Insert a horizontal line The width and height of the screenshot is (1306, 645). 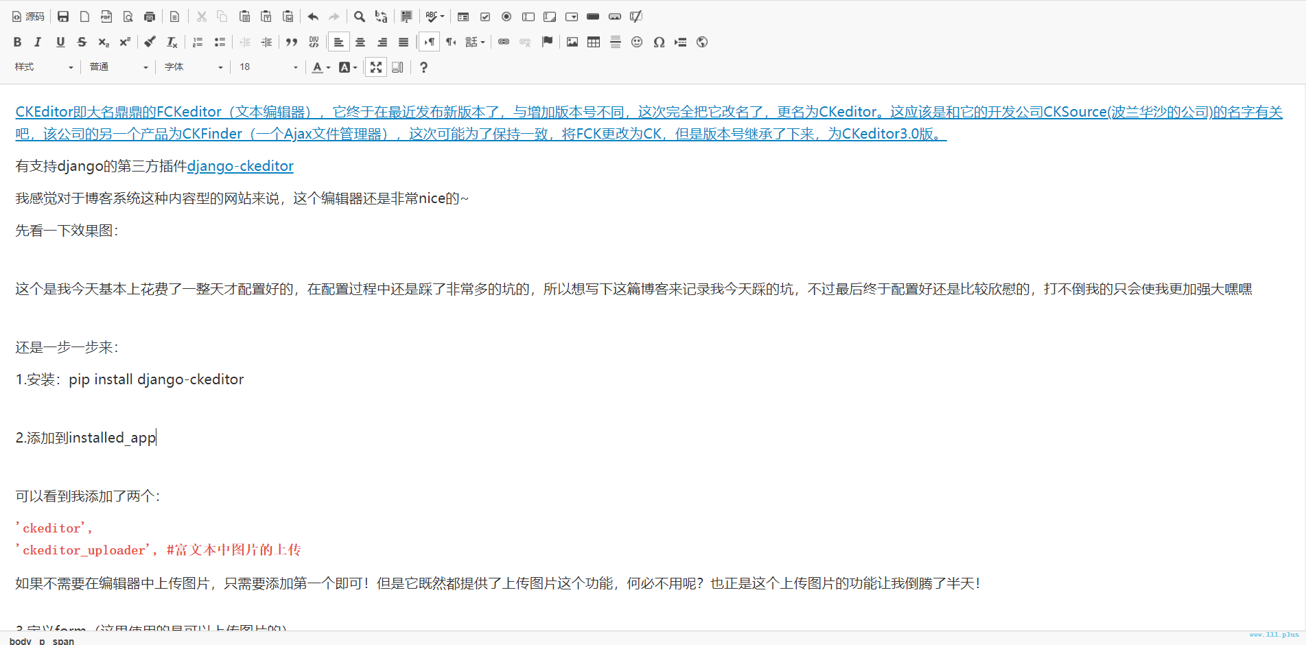616,42
